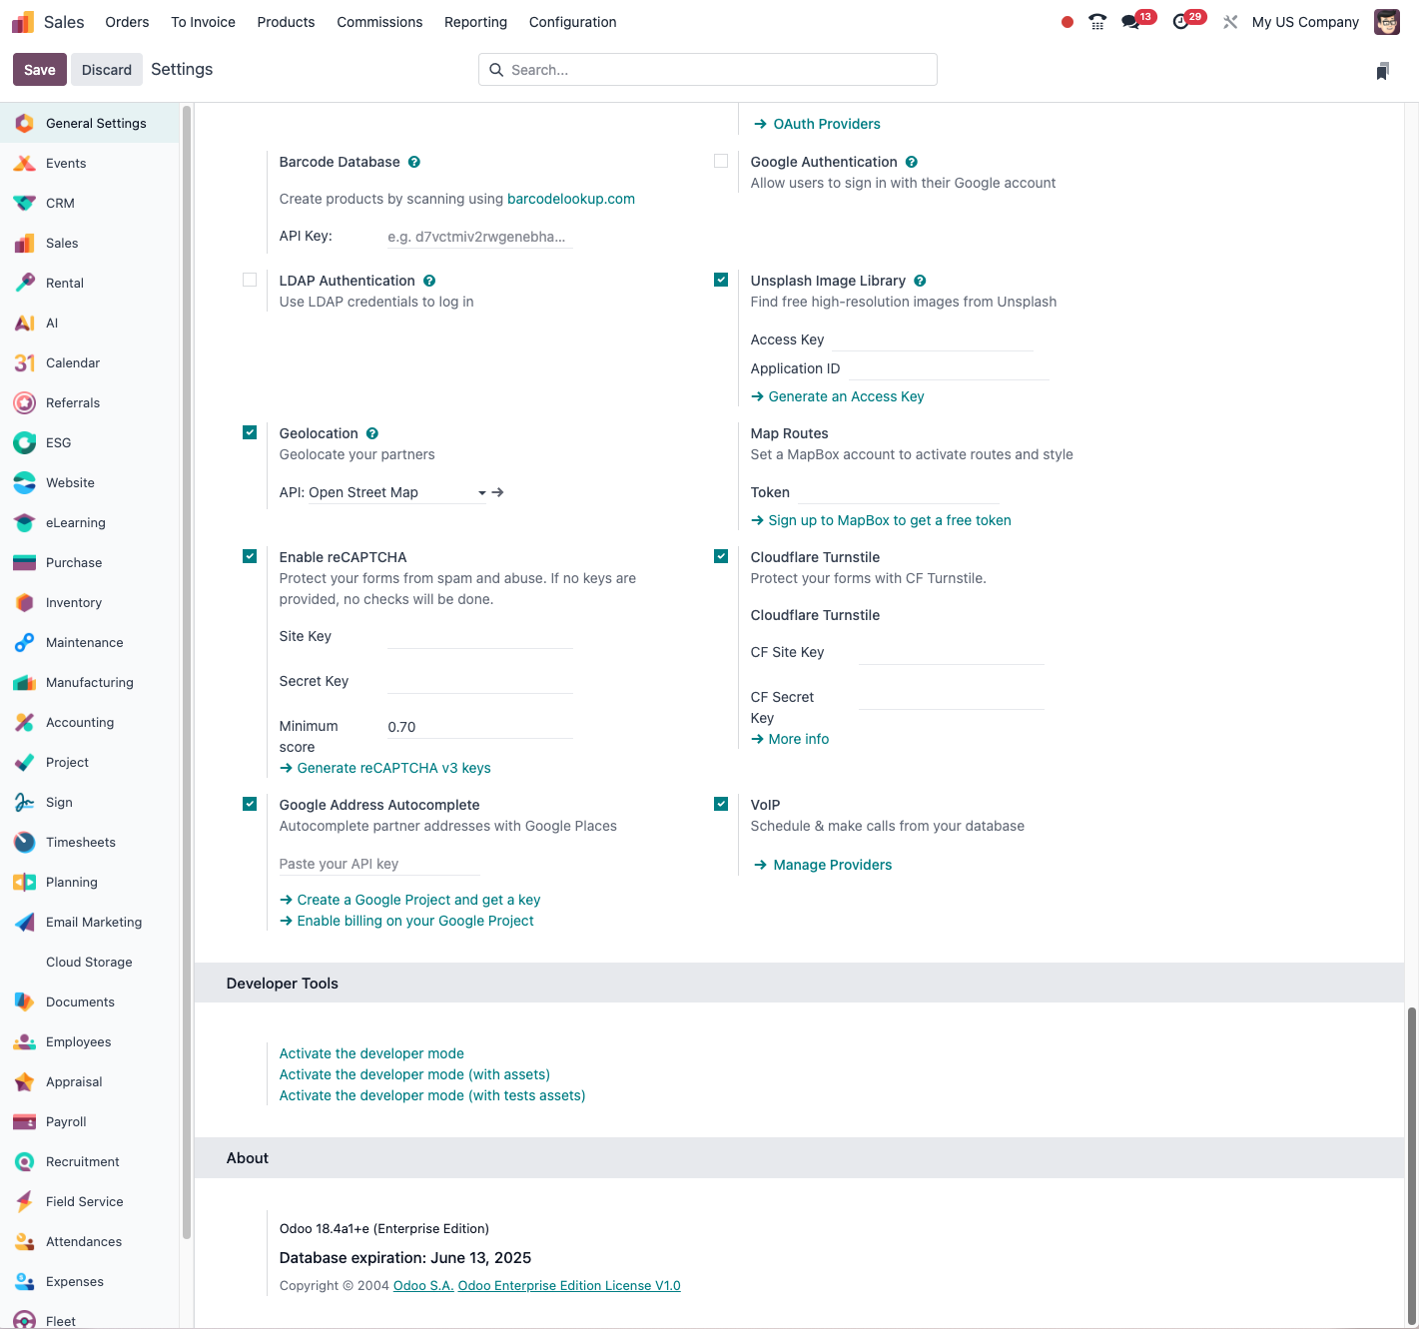
Task: Uncheck the VoIP checkbox
Action: [721, 804]
